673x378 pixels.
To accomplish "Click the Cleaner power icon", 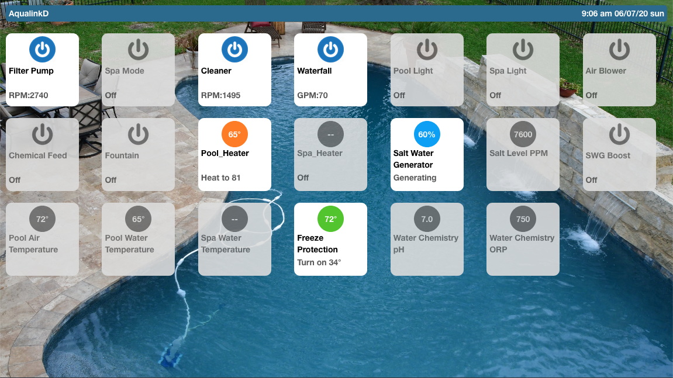I will 234,50.
